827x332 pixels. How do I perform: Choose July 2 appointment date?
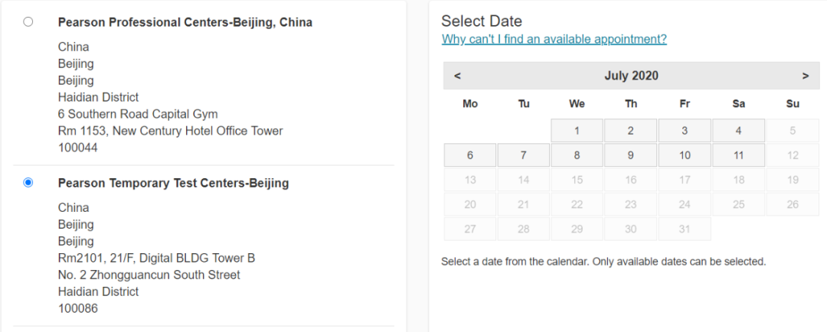pos(631,131)
